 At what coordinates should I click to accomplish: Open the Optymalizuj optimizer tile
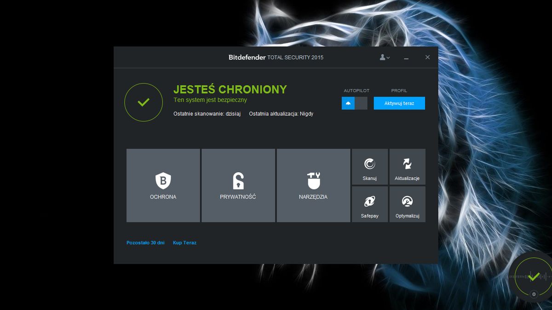[408, 204]
